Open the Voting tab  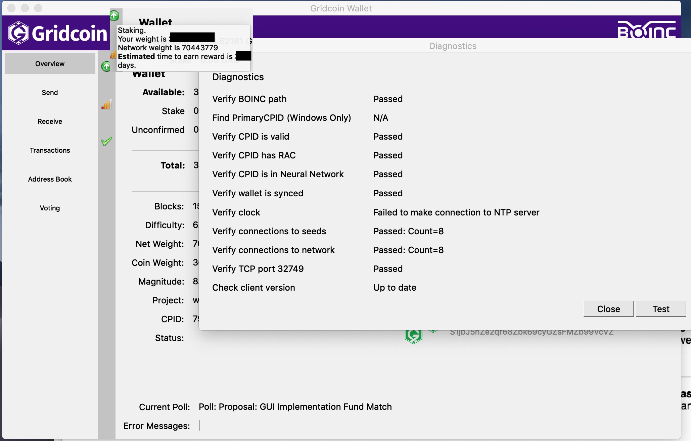pos(50,208)
